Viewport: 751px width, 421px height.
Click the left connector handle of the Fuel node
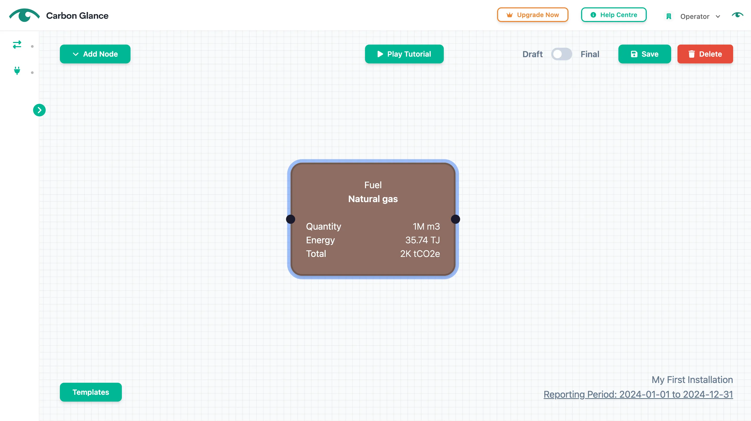pyautogui.click(x=290, y=219)
